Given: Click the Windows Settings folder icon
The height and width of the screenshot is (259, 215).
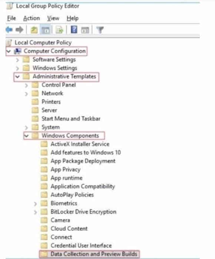Looking at the screenshot, I should pos(26,68).
